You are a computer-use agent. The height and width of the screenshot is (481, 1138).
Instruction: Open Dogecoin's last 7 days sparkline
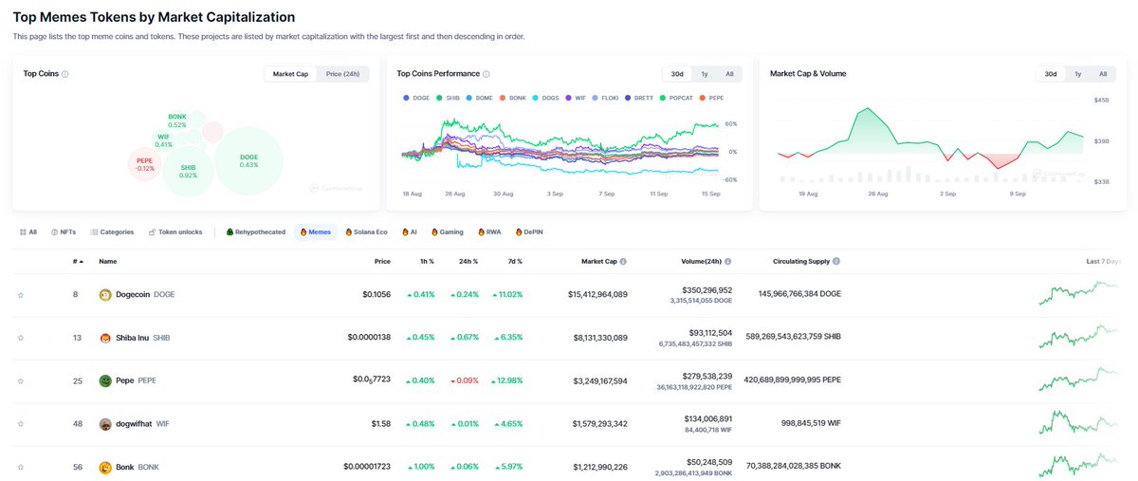coord(1078,292)
